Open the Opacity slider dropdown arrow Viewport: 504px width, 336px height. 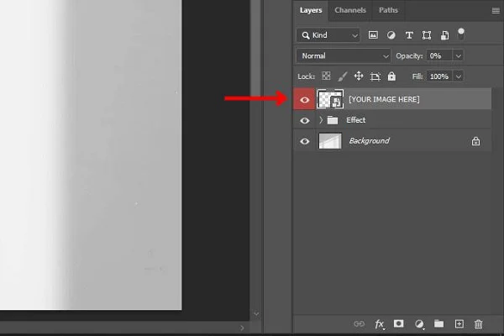pyautogui.click(x=459, y=56)
